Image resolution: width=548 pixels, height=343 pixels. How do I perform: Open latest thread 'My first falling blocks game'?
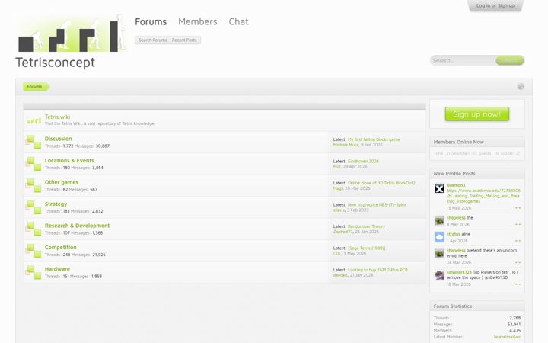374,139
